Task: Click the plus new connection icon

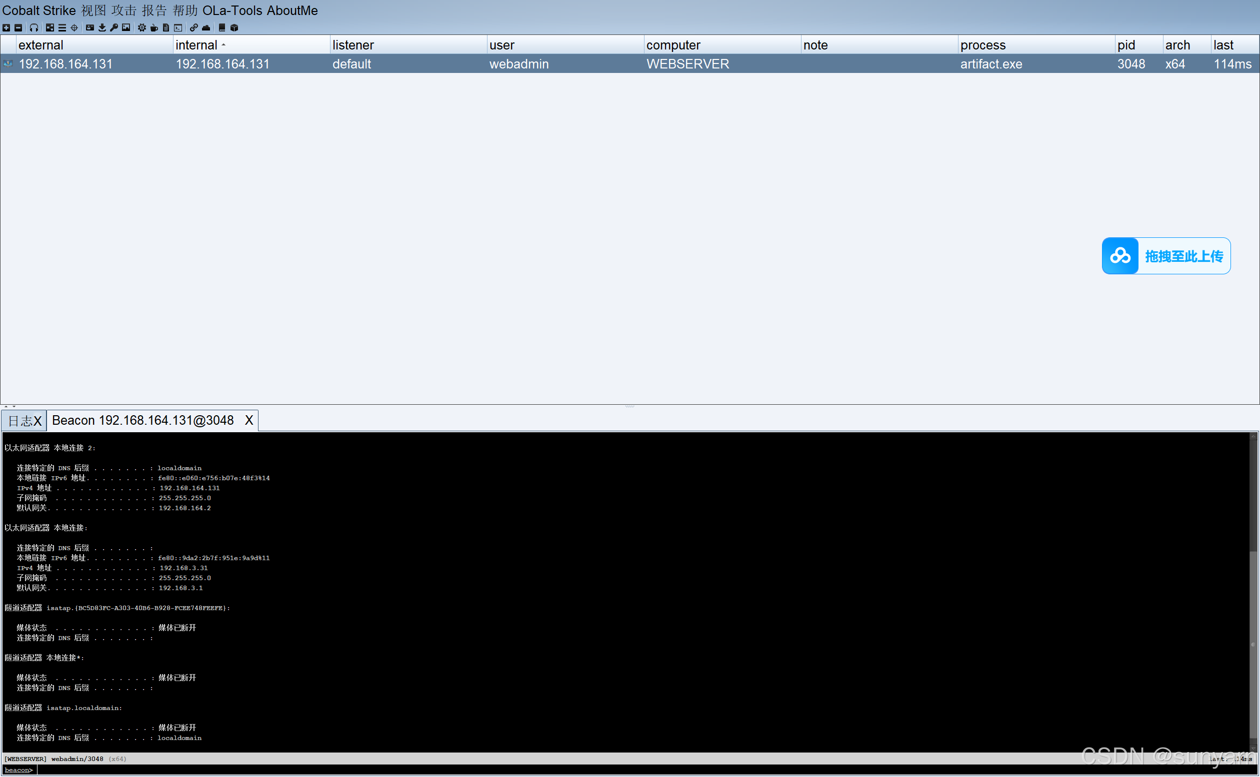Action: tap(6, 28)
